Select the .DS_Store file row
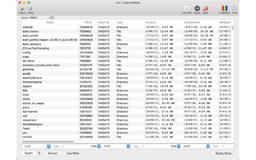This screenshot has height=160, width=256. (x=127, y=61)
